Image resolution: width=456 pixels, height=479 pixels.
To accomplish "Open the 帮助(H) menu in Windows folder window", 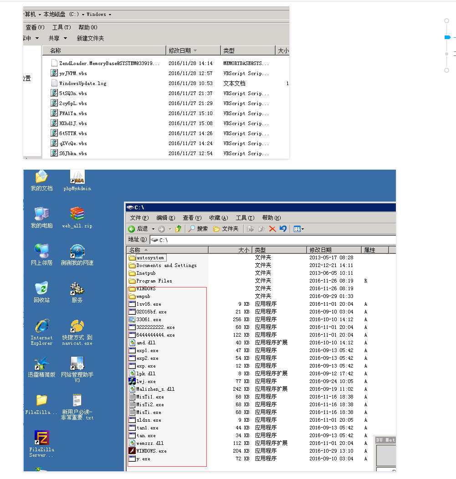I will [x=88, y=27].
